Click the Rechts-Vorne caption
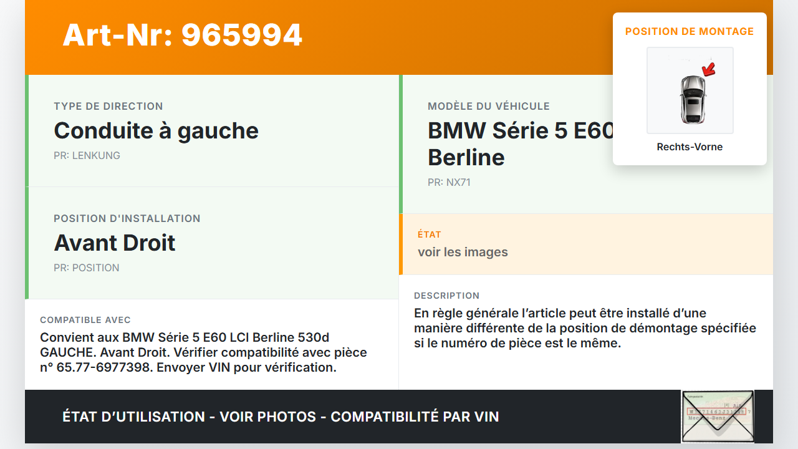The image size is (798, 449). [690, 147]
